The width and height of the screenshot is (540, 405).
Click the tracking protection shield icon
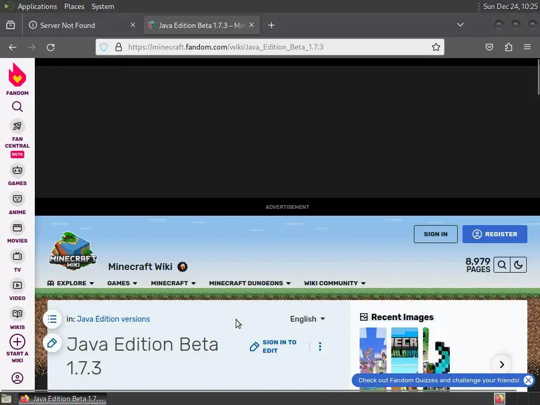[x=104, y=47]
